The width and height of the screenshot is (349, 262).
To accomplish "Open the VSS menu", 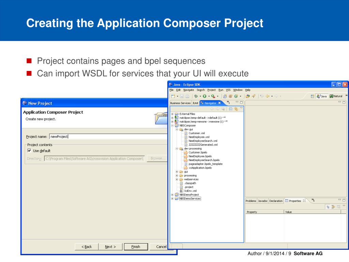I will pyautogui.click(x=228, y=90).
